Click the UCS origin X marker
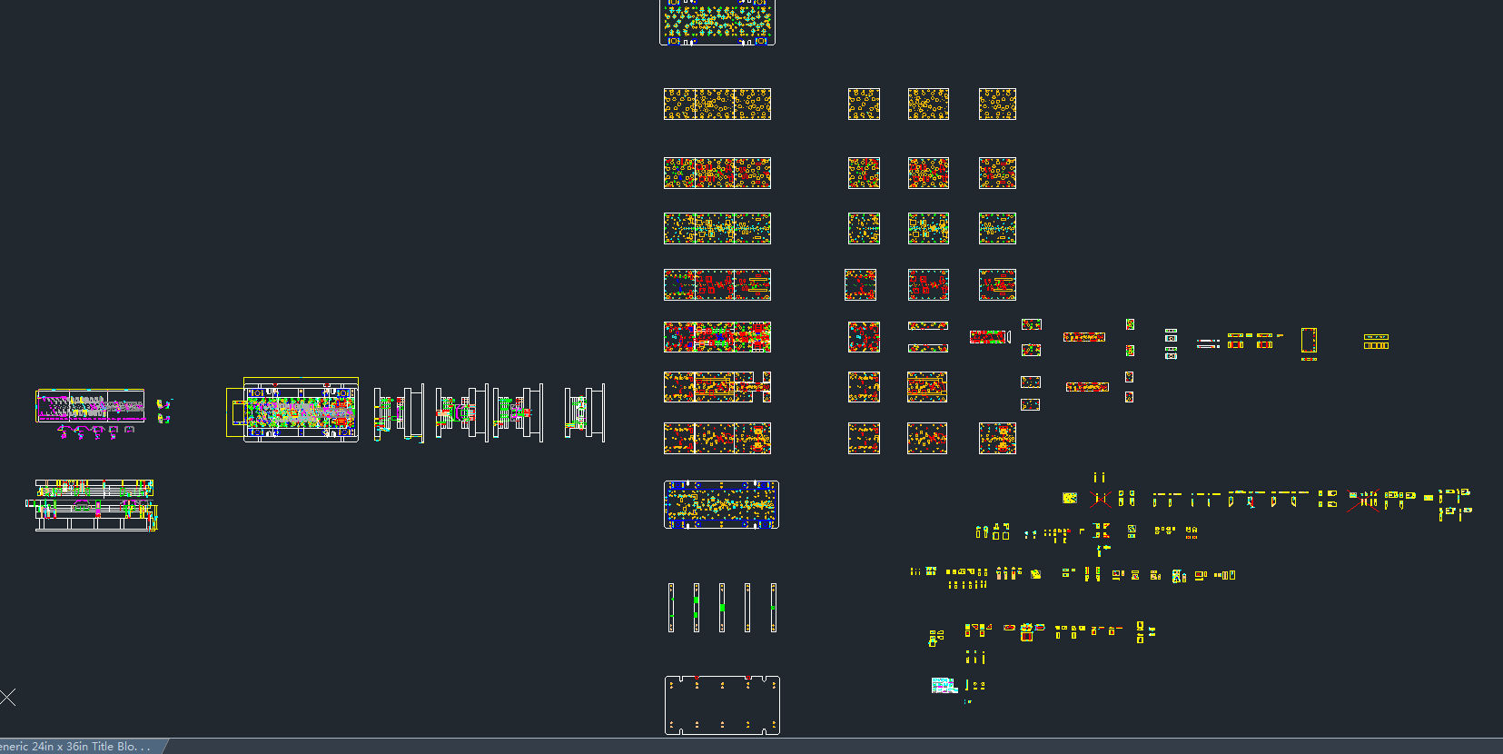 coord(8,698)
